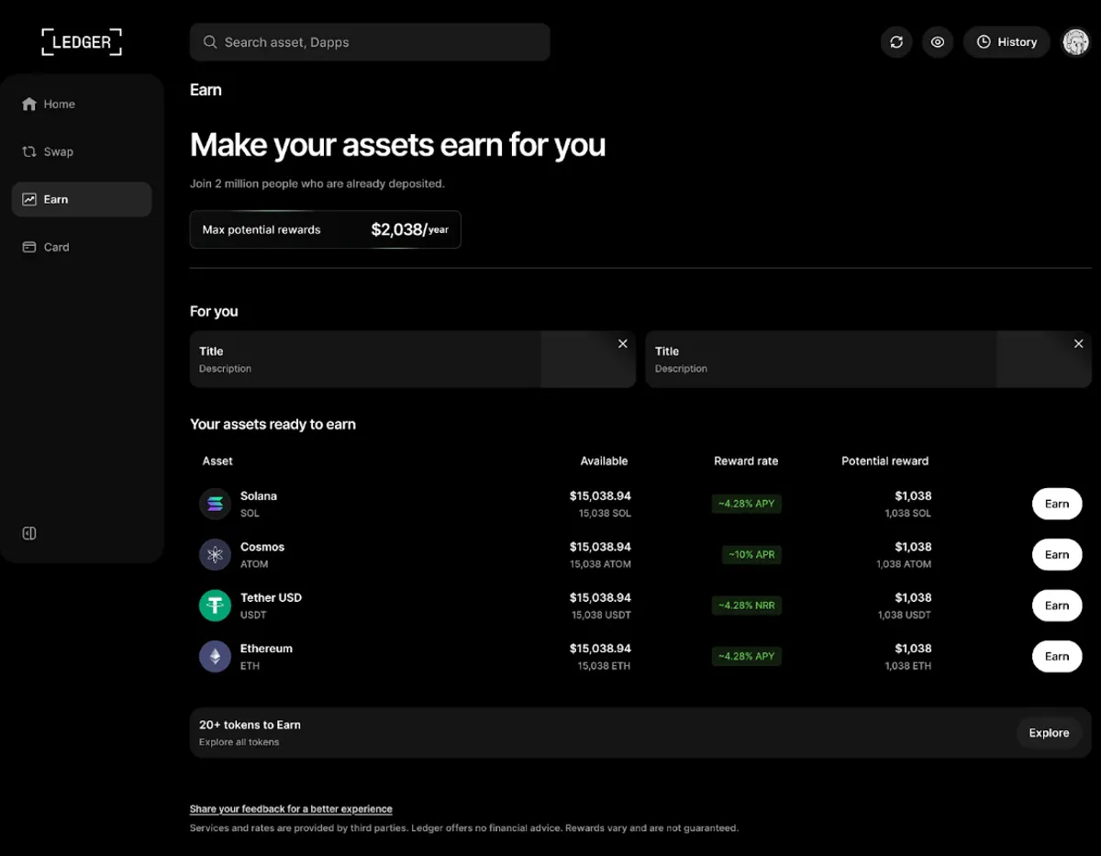
Task: Click the 20+ tokens to Earn text
Action: (x=250, y=725)
